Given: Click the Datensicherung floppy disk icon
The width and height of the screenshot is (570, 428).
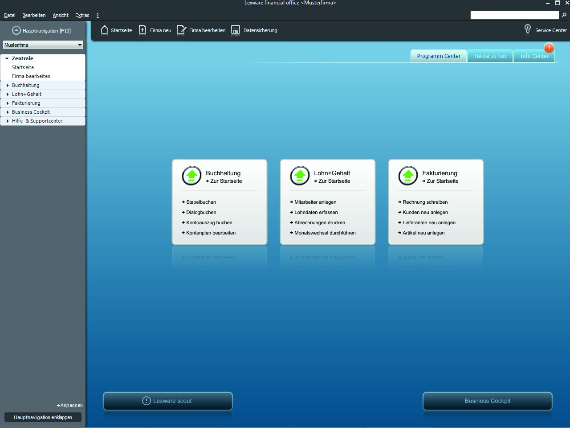Looking at the screenshot, I should (236, 30).
